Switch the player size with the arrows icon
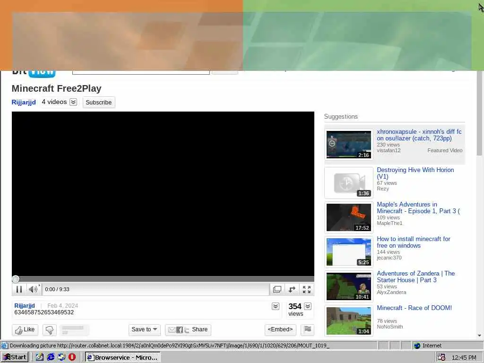 click(292, 289)
